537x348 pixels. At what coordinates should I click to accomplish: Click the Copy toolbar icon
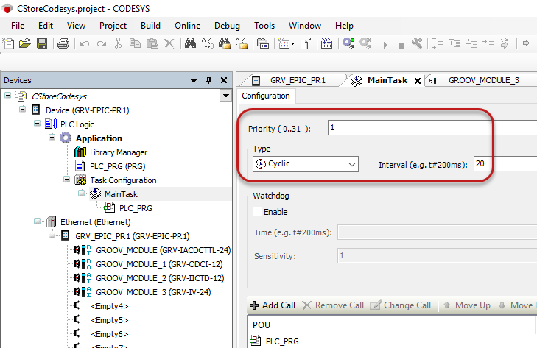coord(135,44)
